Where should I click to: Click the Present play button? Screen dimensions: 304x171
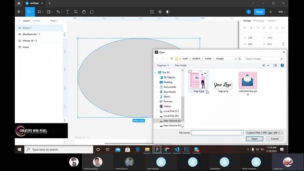tap(271, 12)
